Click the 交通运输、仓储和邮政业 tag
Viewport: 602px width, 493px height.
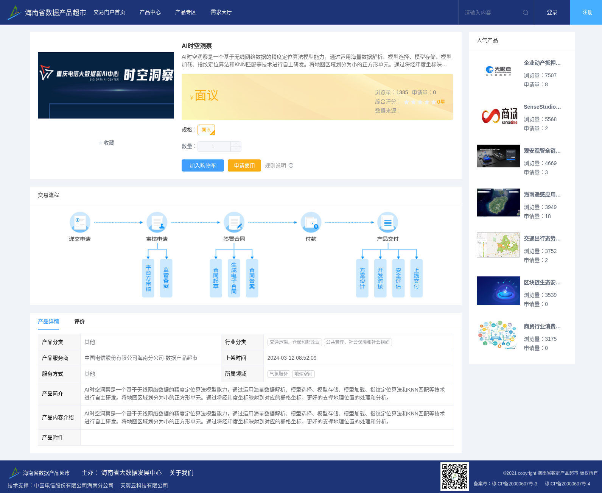295,342
